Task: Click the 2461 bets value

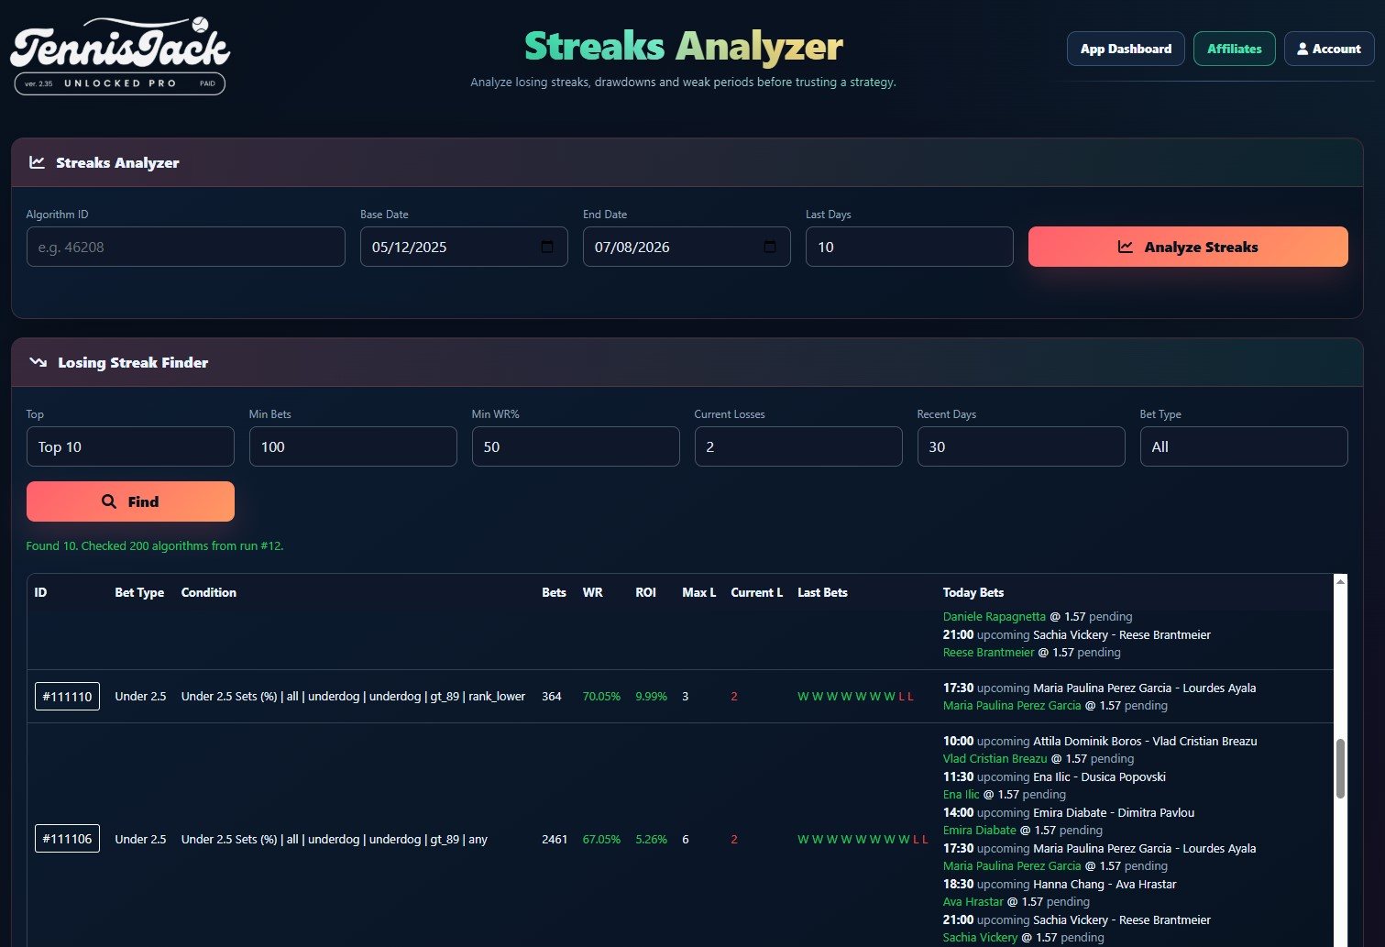Action: [x=555, y=839]
